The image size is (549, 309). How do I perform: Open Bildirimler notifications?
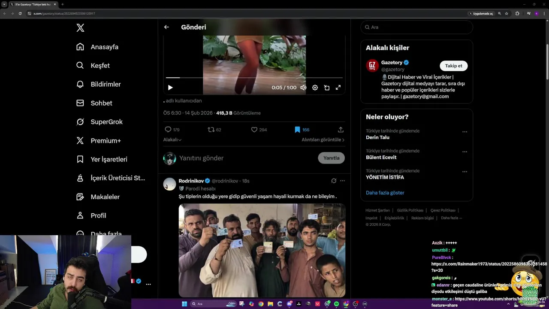pyautogui.click(x=98, y=84)
